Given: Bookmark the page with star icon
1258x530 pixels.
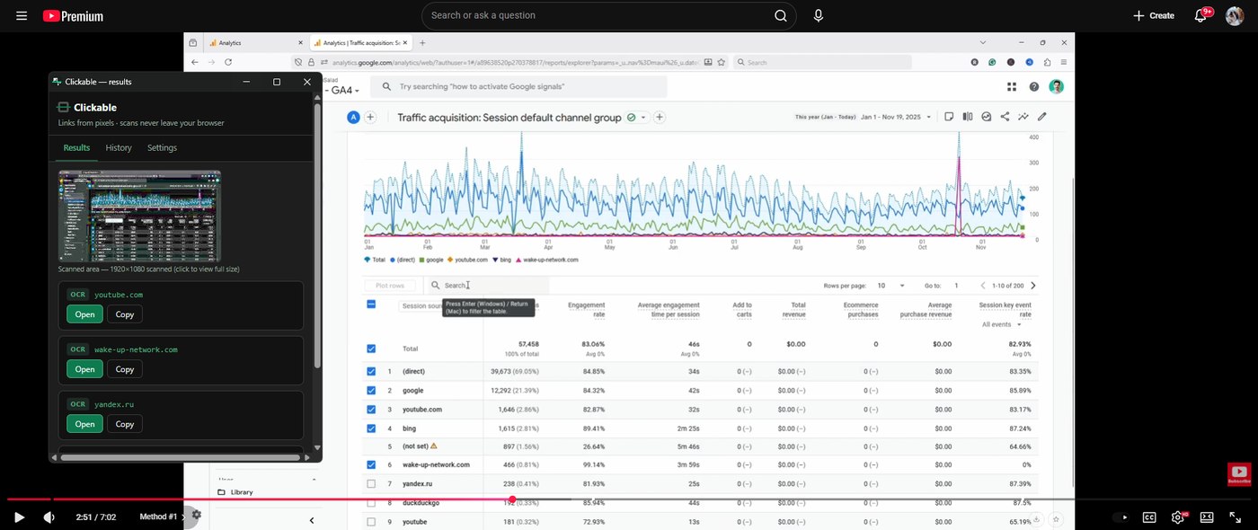Looking at the screenshot, I should click(721, 62).
